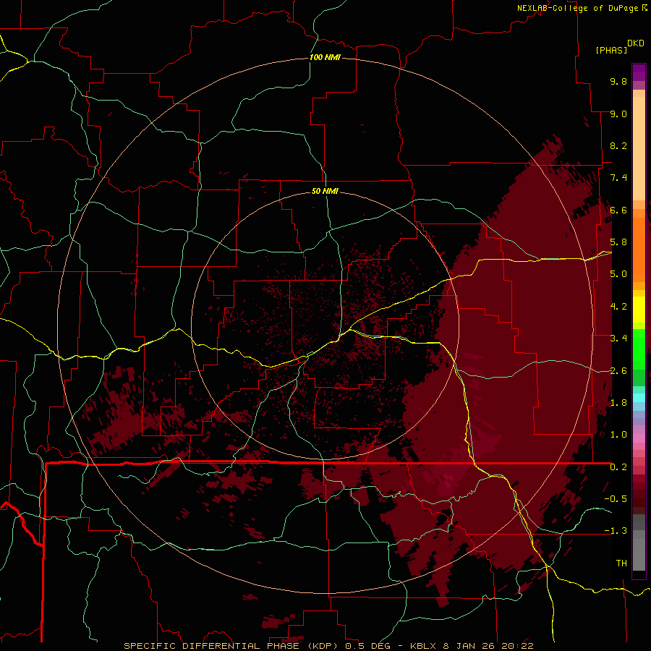Click the 3.4 scale value
This screenshot has height=651, width=651.
coord(618,339)
